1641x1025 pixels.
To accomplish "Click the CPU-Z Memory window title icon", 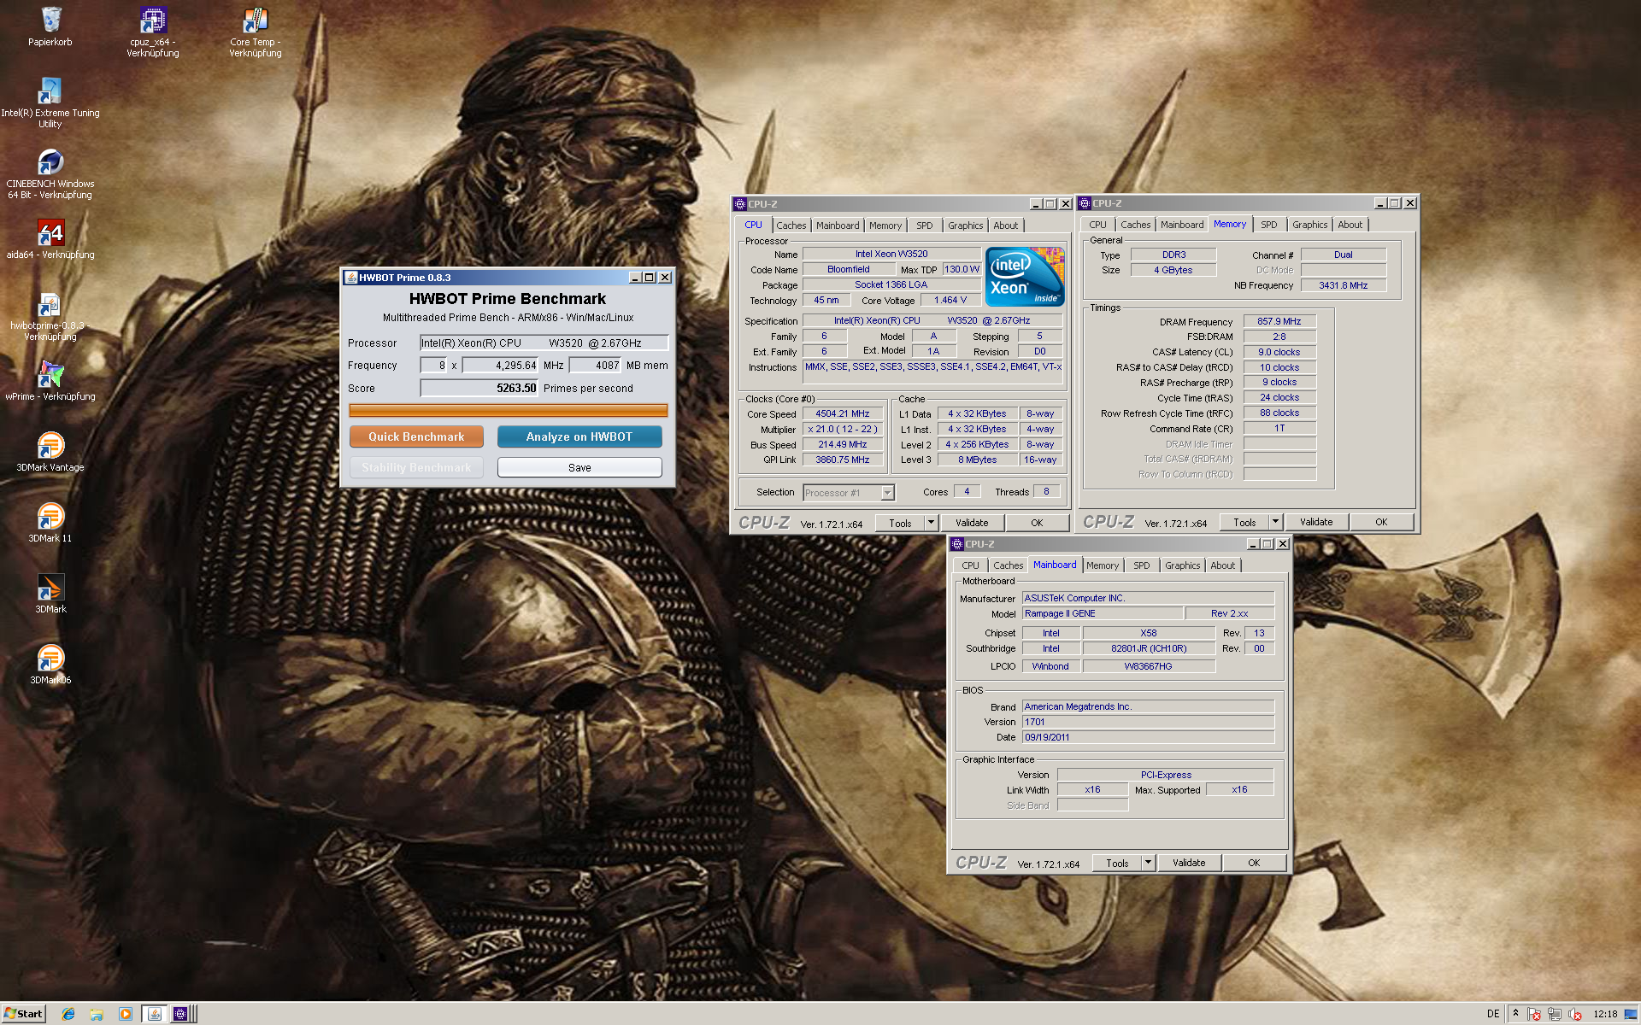I will pos(1085,203).
